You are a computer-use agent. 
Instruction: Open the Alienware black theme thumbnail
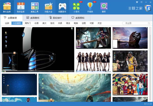click(x=38, y=50)
